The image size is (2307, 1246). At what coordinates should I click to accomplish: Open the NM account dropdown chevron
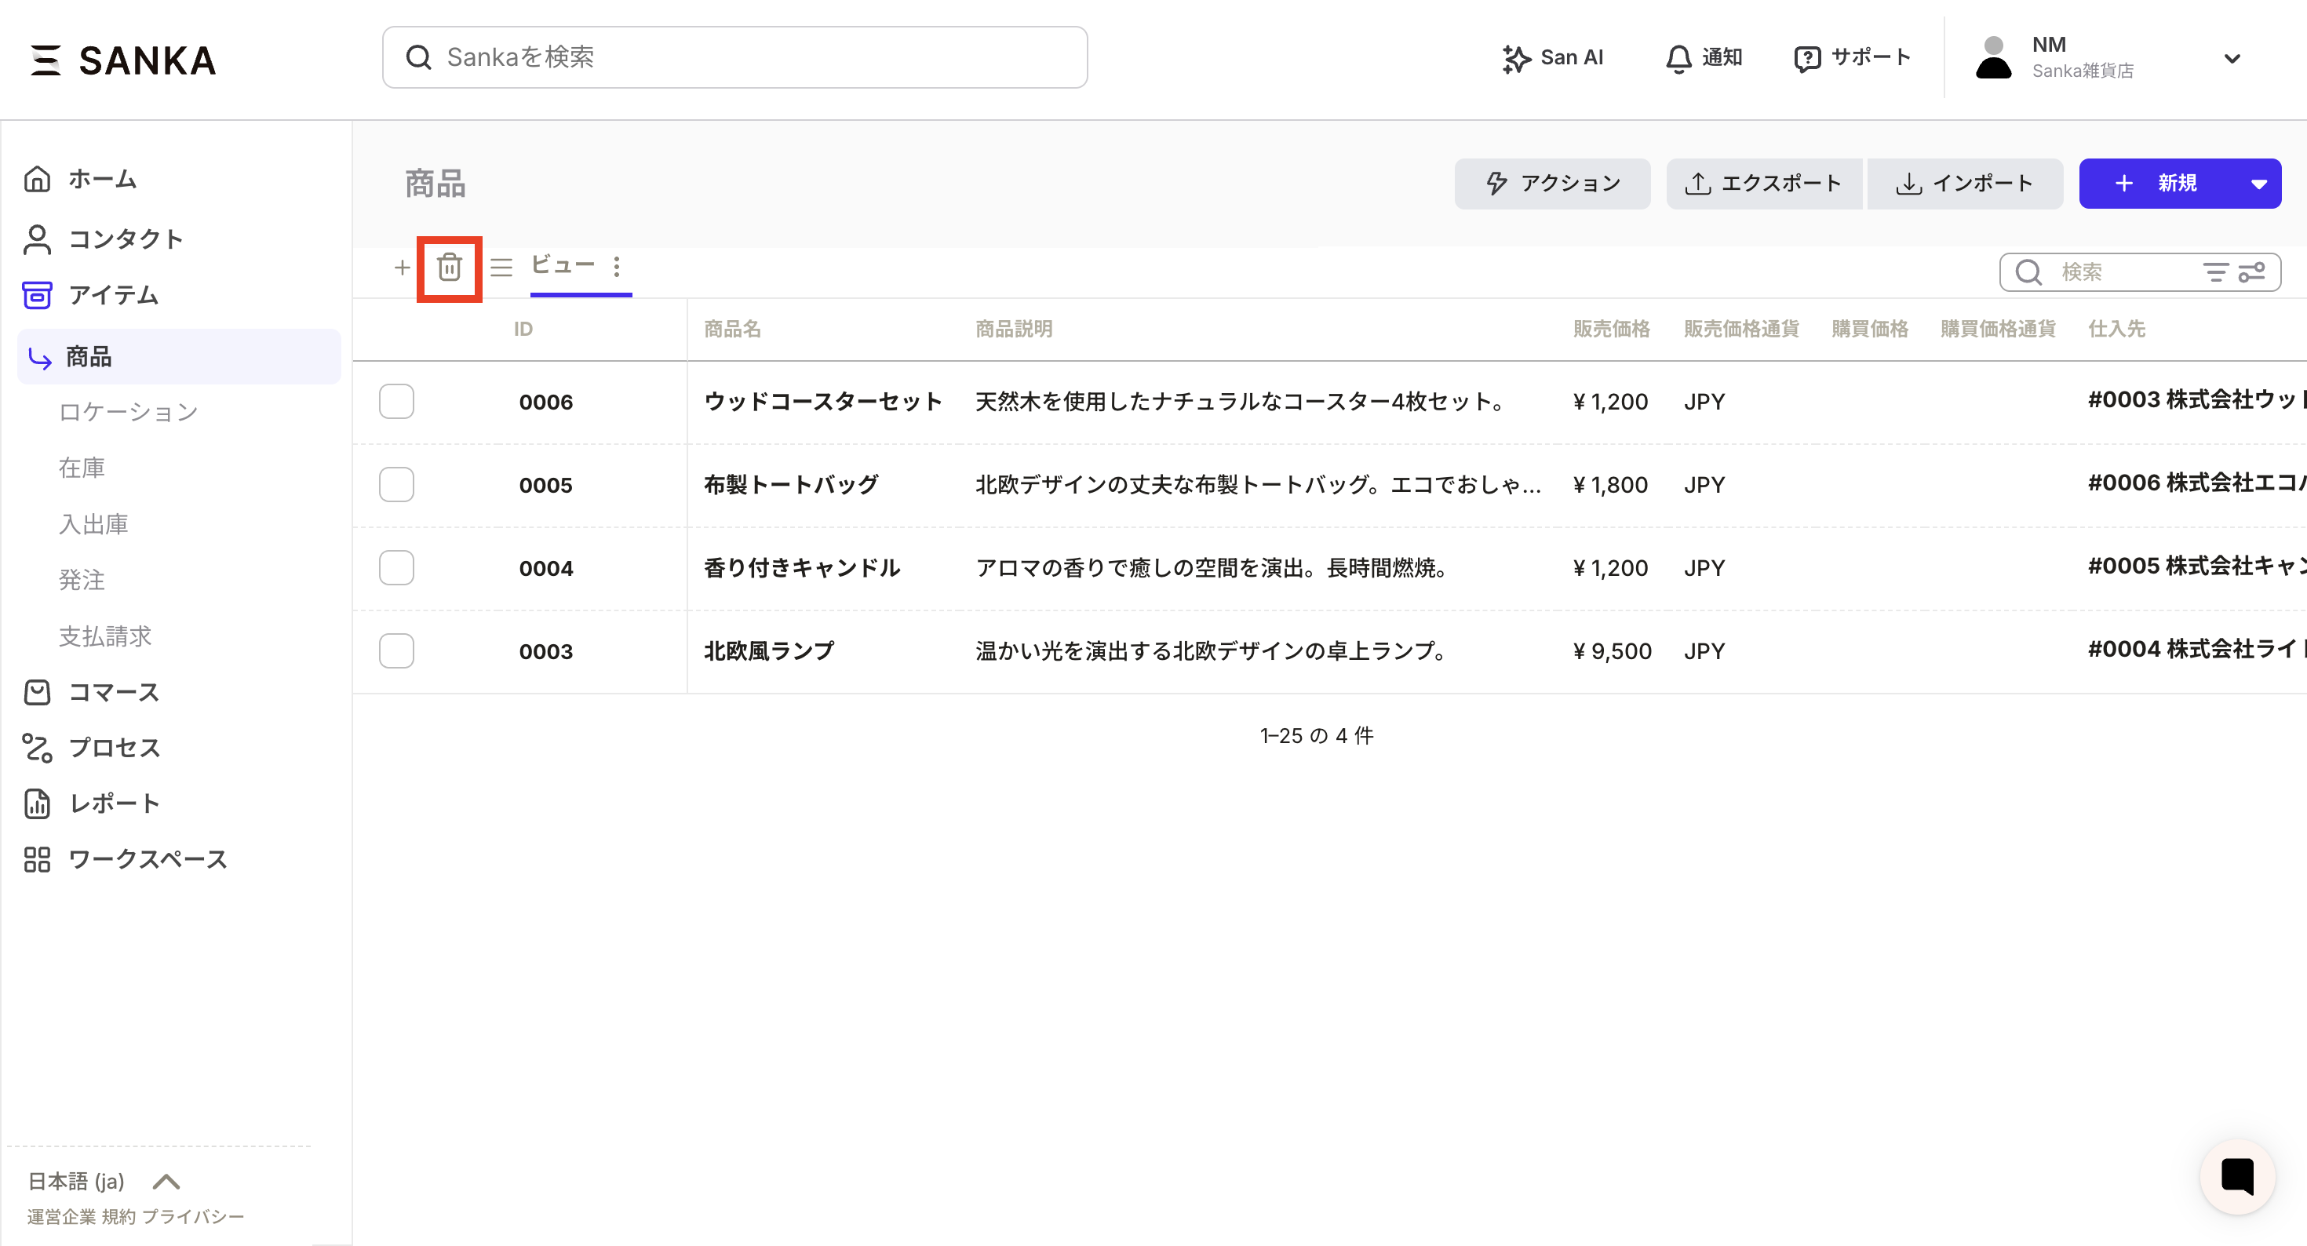[x=2232, y=59]
